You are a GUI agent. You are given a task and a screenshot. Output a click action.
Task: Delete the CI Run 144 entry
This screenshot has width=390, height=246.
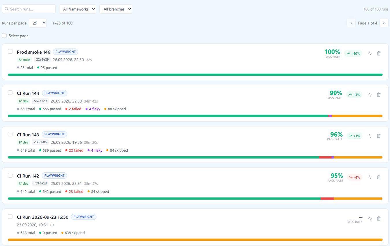click(379, 95)
